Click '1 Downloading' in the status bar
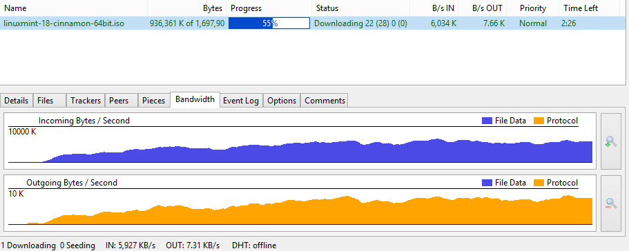The image size is (629, 251). click(x=28, y=245)
